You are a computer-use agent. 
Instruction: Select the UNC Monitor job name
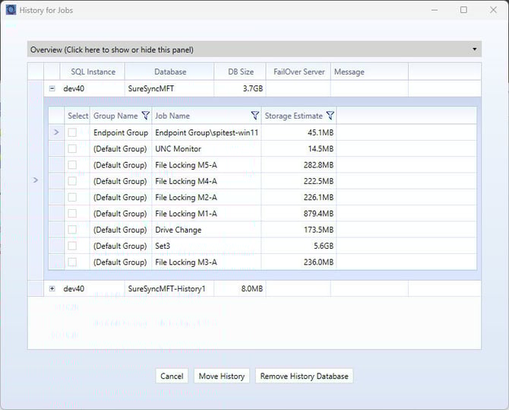(x=179, y=148)
